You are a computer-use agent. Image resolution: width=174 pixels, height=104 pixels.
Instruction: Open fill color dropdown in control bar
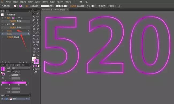point(17,6)
